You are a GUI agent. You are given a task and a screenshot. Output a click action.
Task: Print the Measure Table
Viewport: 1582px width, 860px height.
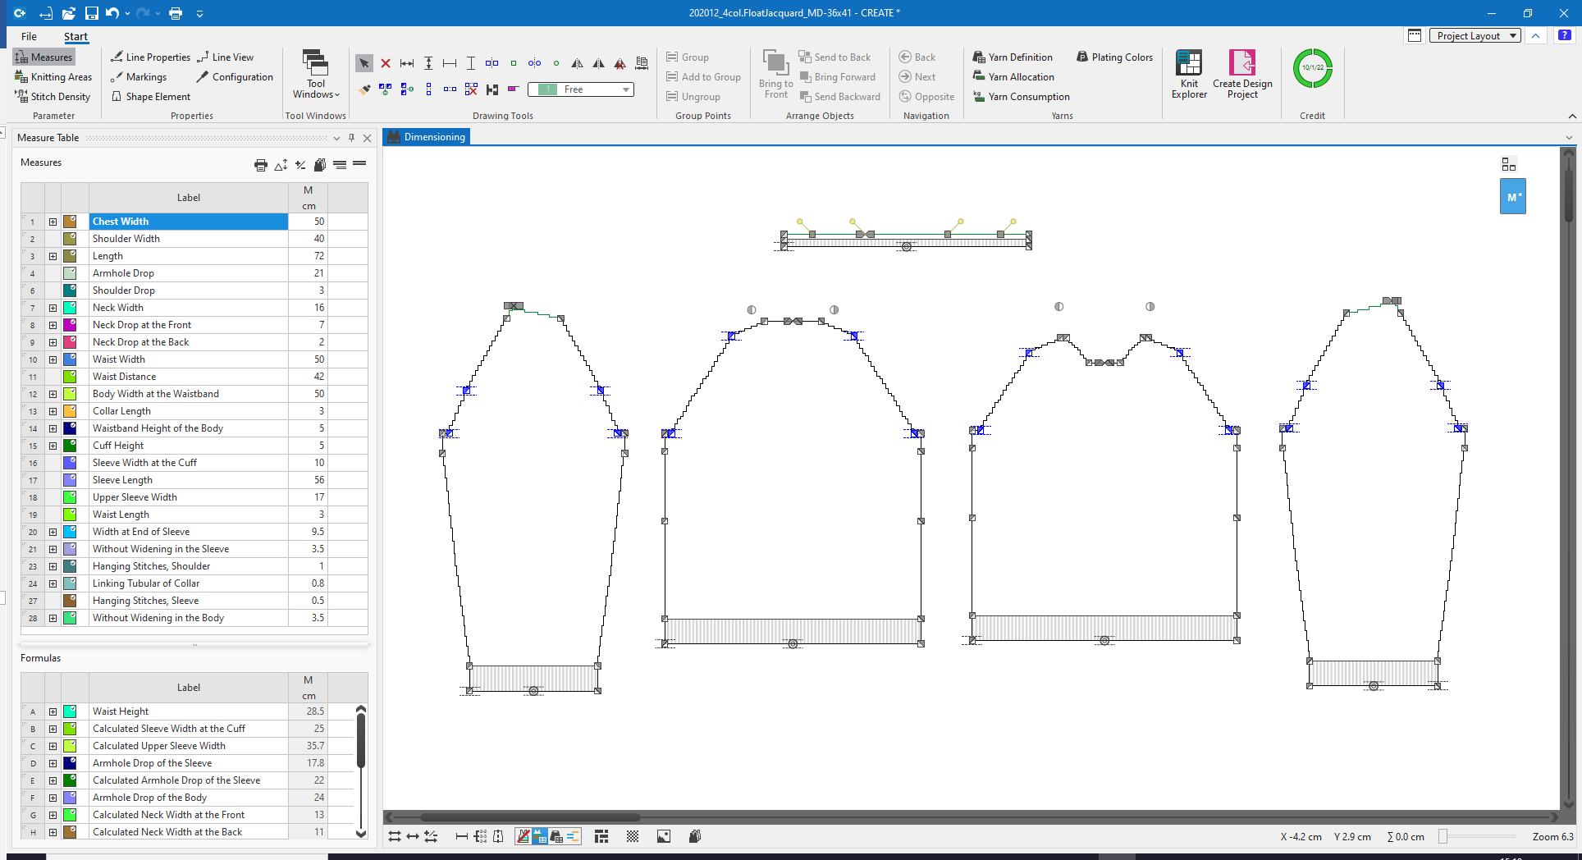[261, 165]
